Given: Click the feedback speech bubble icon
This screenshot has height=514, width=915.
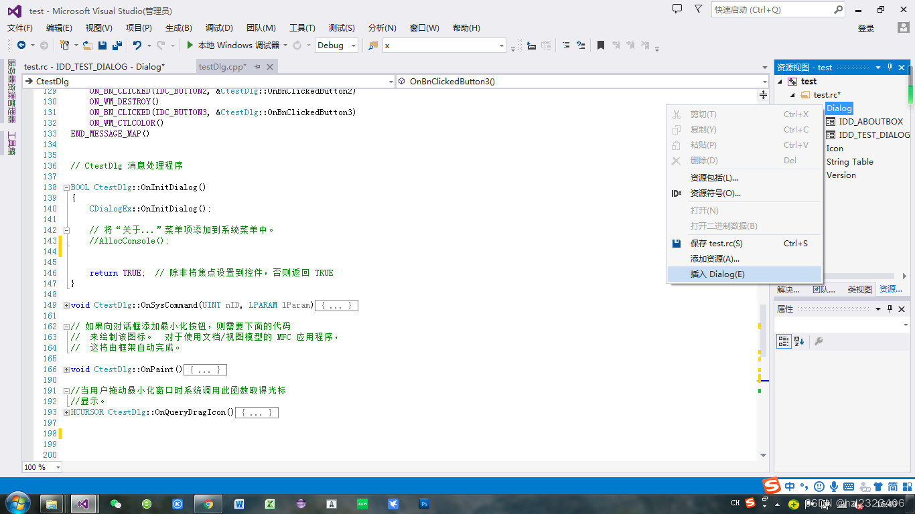Looking at the screenshot, I should (677, 9).
